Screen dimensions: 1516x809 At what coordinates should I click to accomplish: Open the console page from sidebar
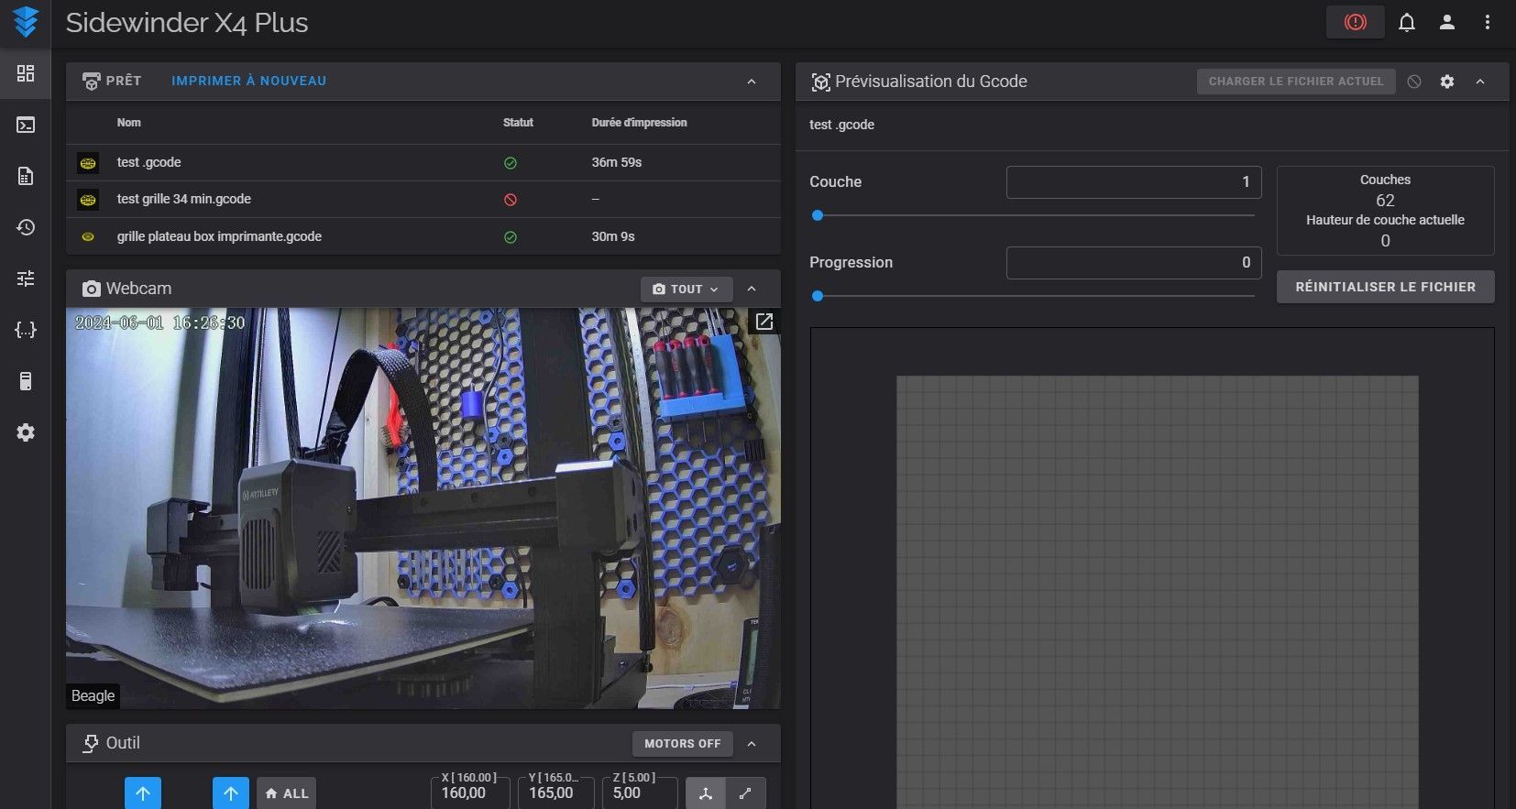26,125
